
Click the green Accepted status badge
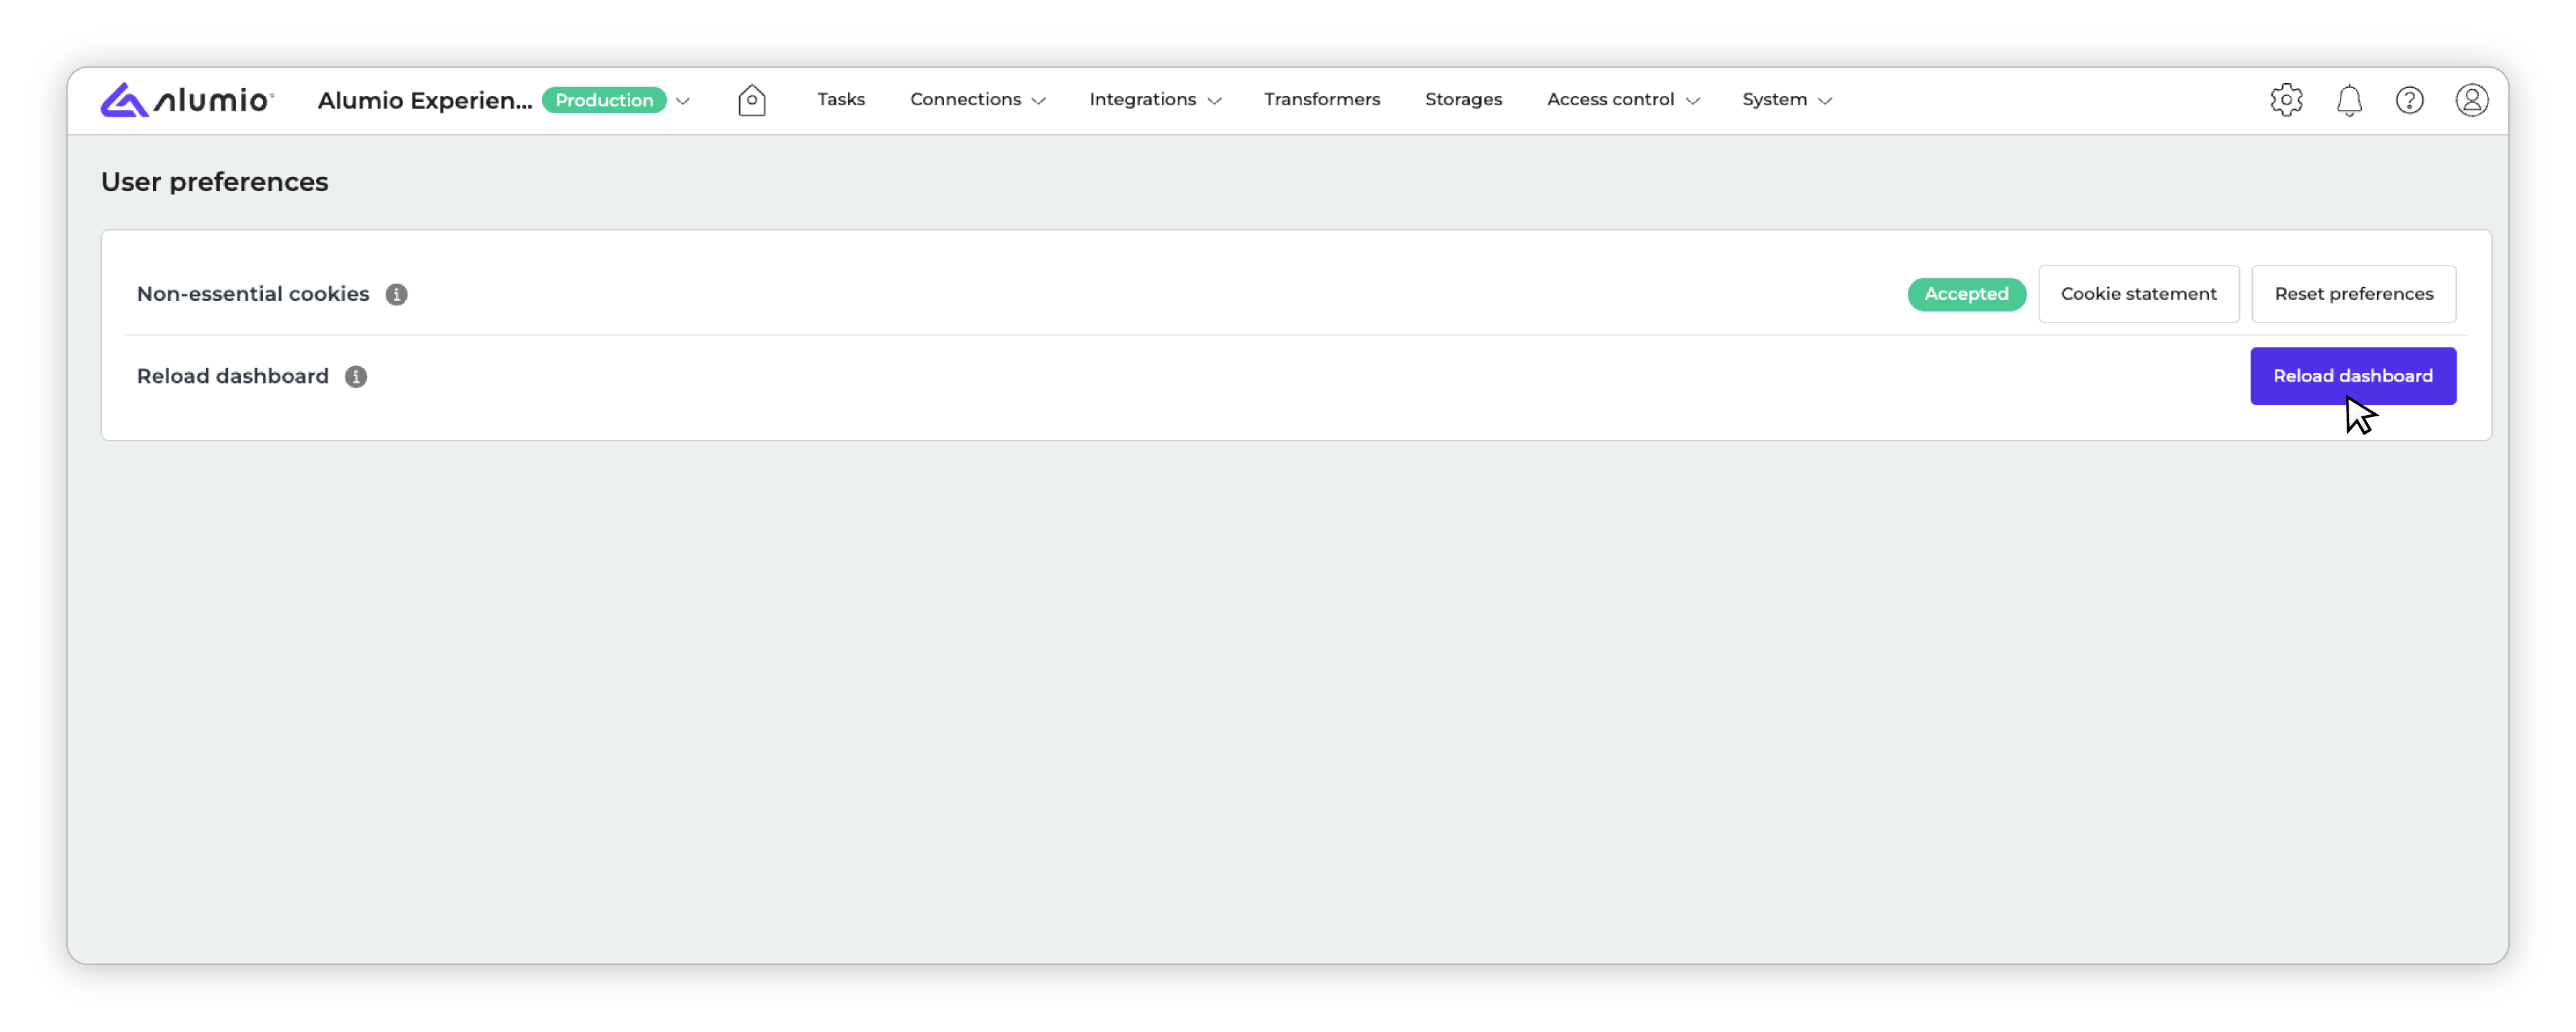point(1965,294)
